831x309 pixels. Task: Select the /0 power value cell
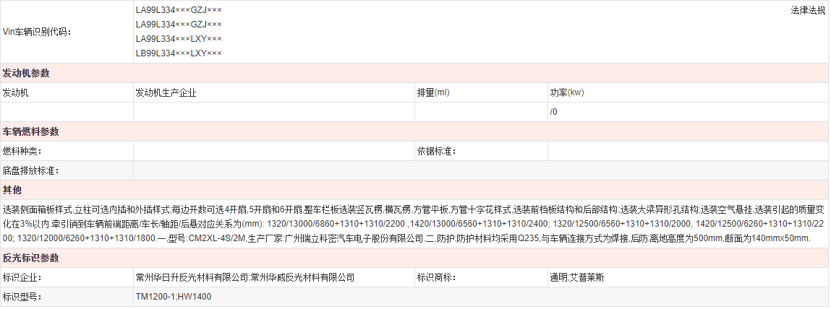point(554,113)
